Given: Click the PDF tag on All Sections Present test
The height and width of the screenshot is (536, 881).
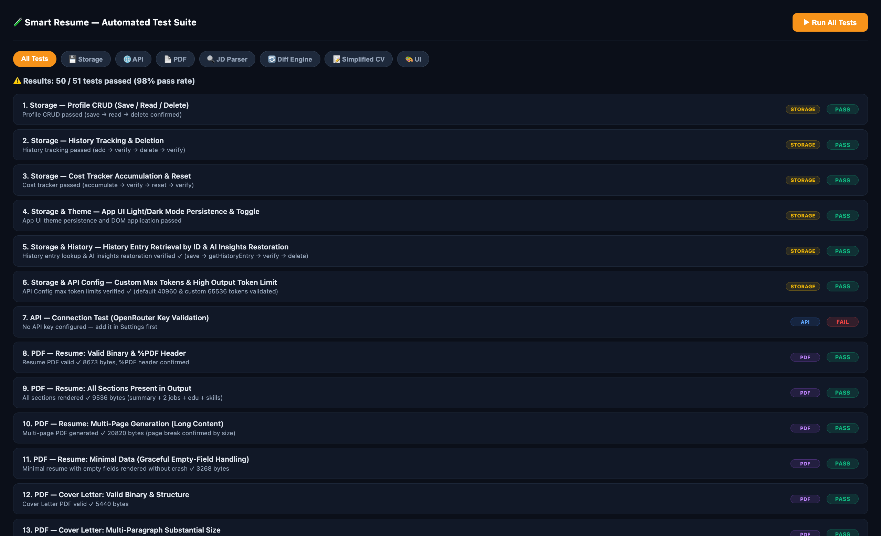Looking at the screenshot, I should pos(805,393).
